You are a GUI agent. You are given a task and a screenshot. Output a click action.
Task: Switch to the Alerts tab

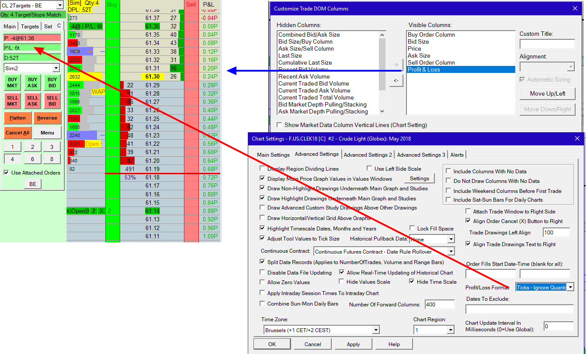pyautogui.click(x=457, y=155)
